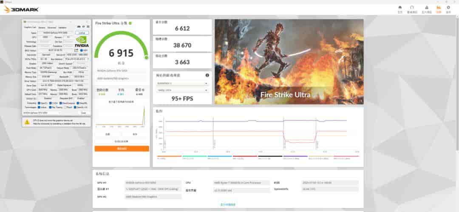The height and width of the screenshot is (212, 459).
Task: Click the GPU-Z Name field showing the GeForce card
Action: 56,33
